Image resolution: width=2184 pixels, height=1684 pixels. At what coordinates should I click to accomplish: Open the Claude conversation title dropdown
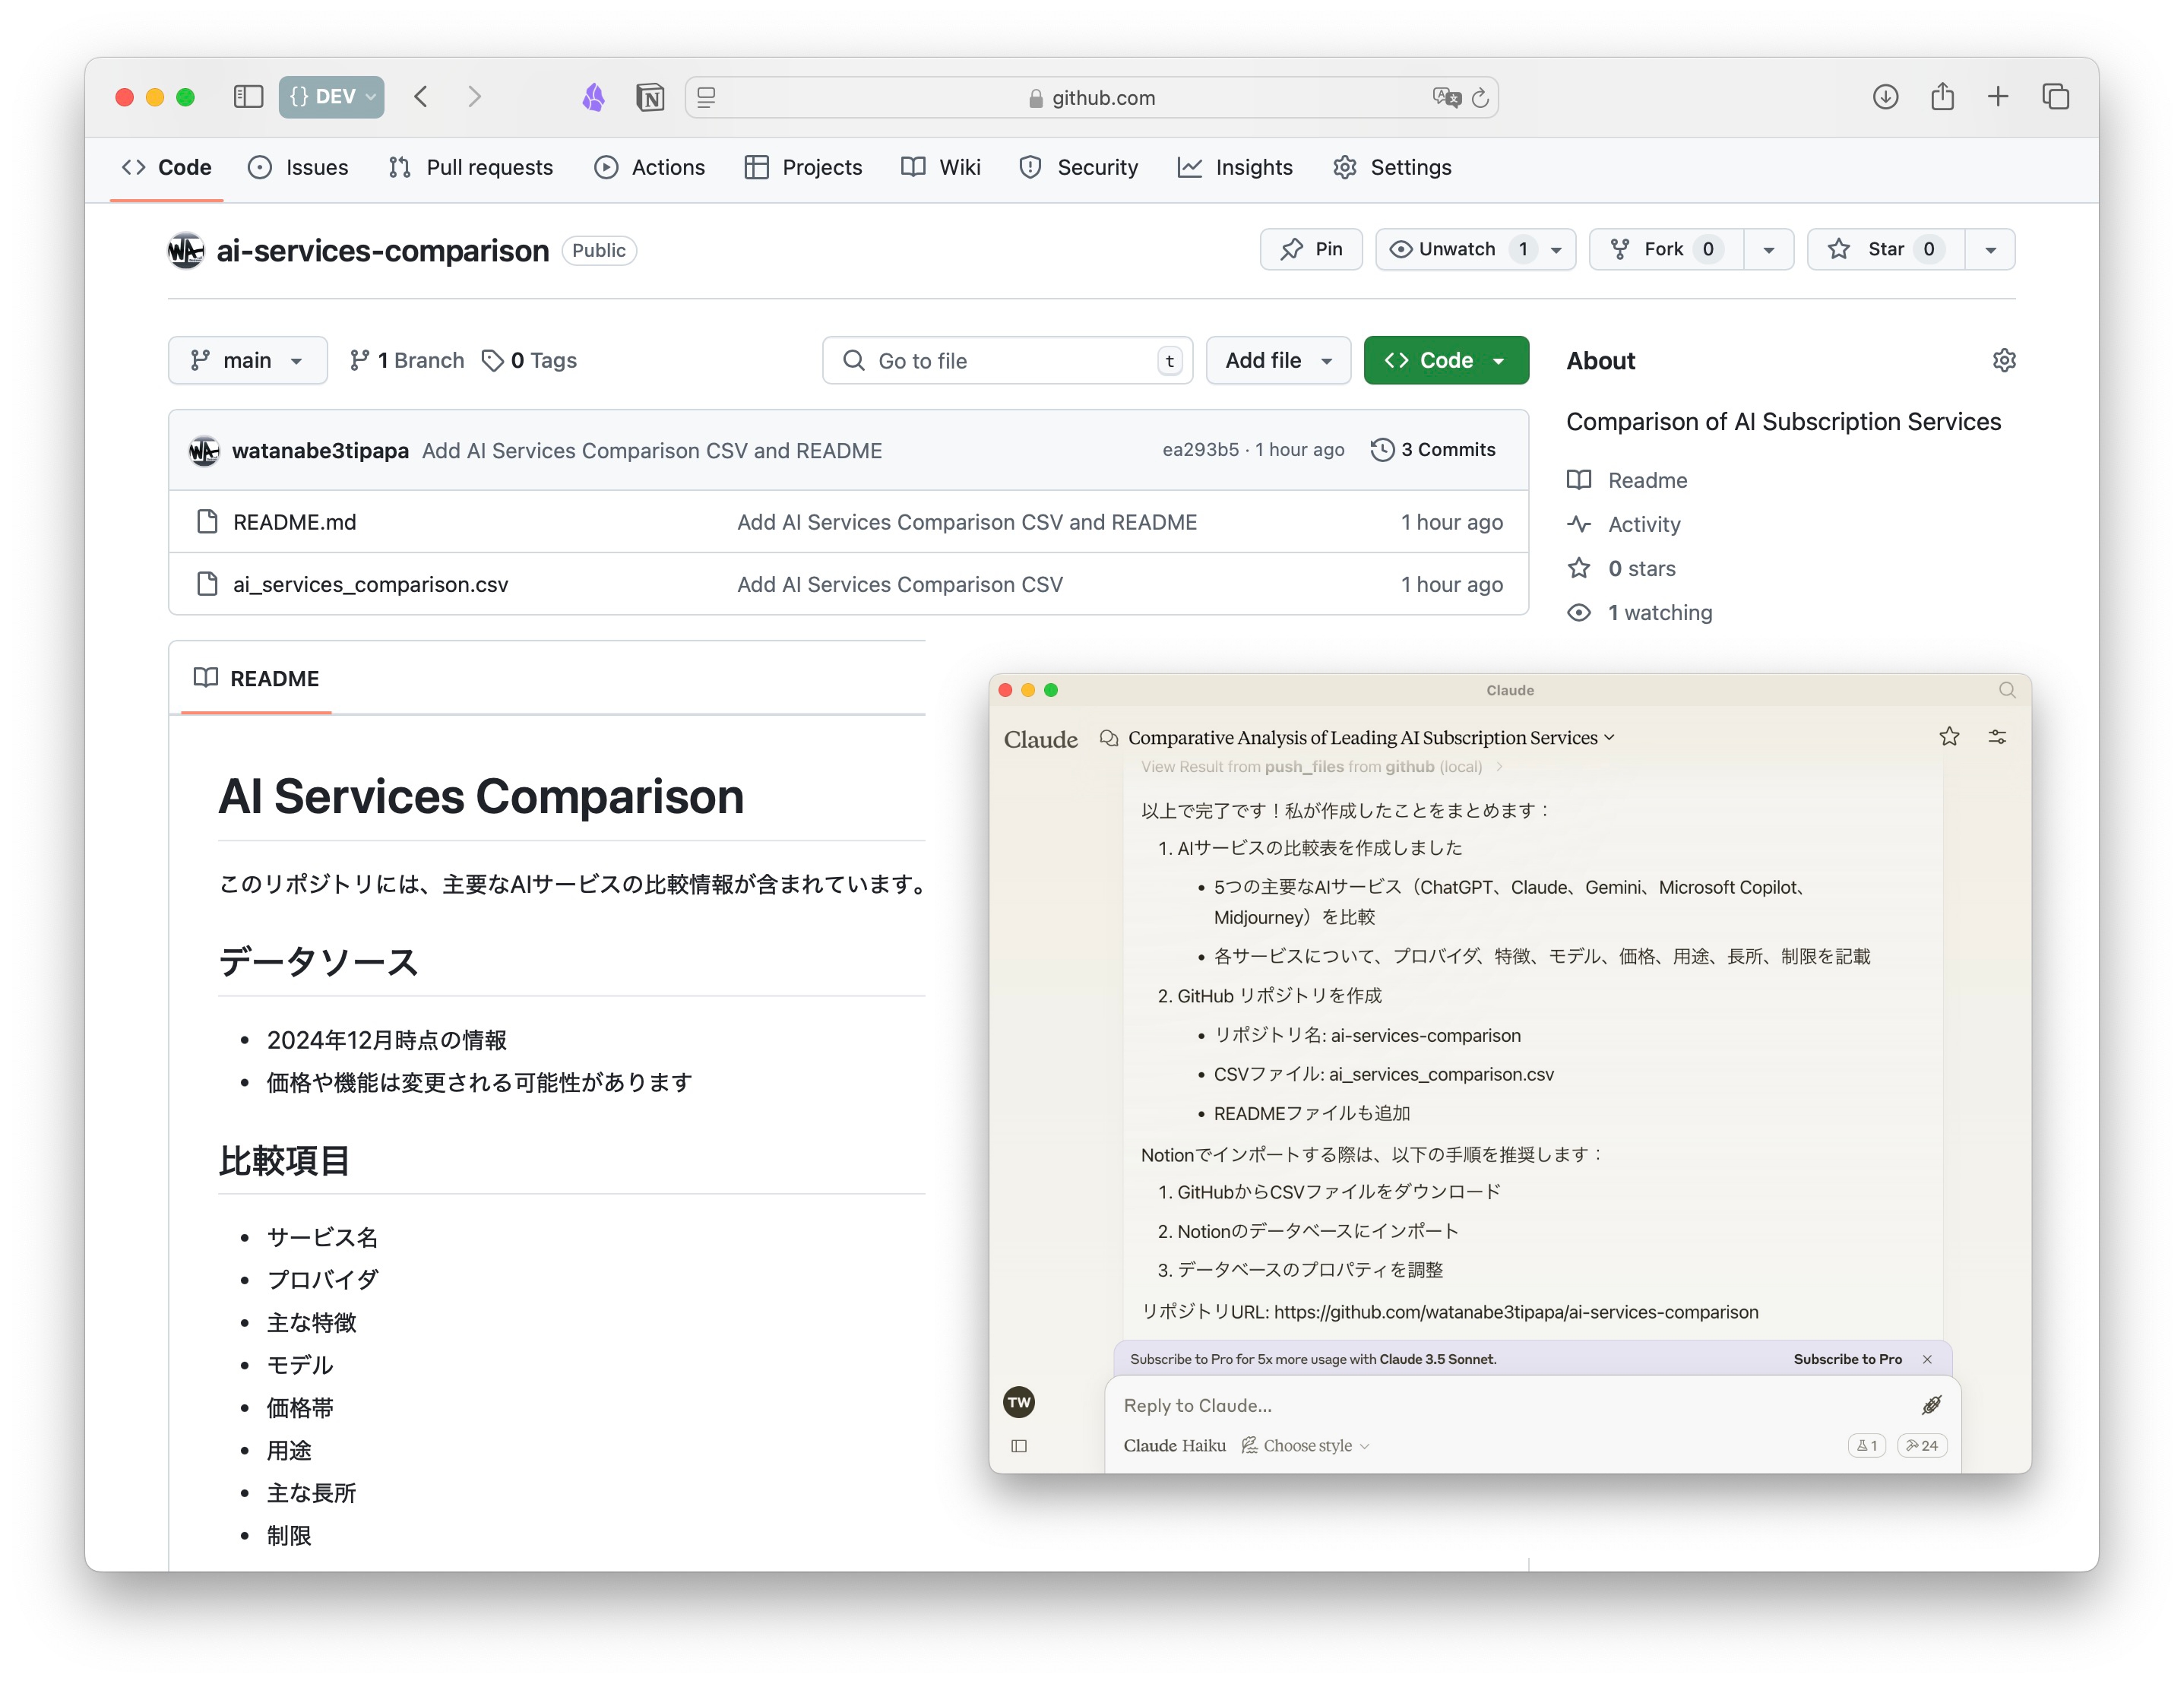pyautogui.click(x=1371, y=738)
